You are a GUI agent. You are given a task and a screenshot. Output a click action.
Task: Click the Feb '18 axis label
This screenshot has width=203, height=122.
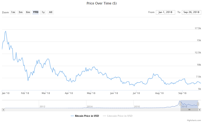tap(25, 93)
